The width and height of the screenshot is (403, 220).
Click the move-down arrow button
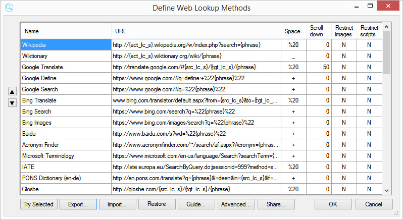click(x=12, y=103)
